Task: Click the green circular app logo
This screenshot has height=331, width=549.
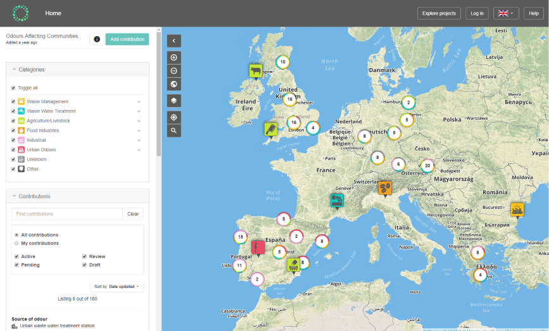Action: pos(21,13)
